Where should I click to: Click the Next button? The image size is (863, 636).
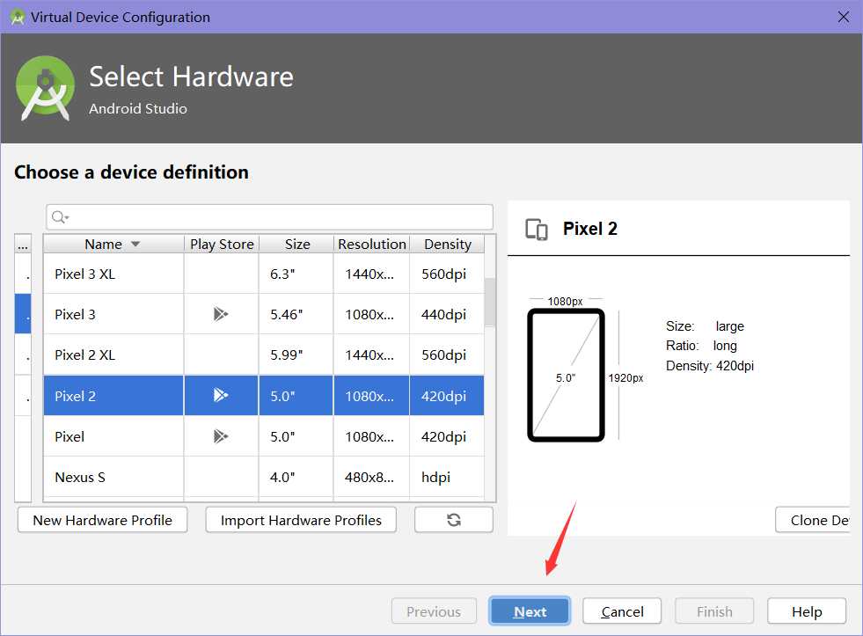click(530, 611)
